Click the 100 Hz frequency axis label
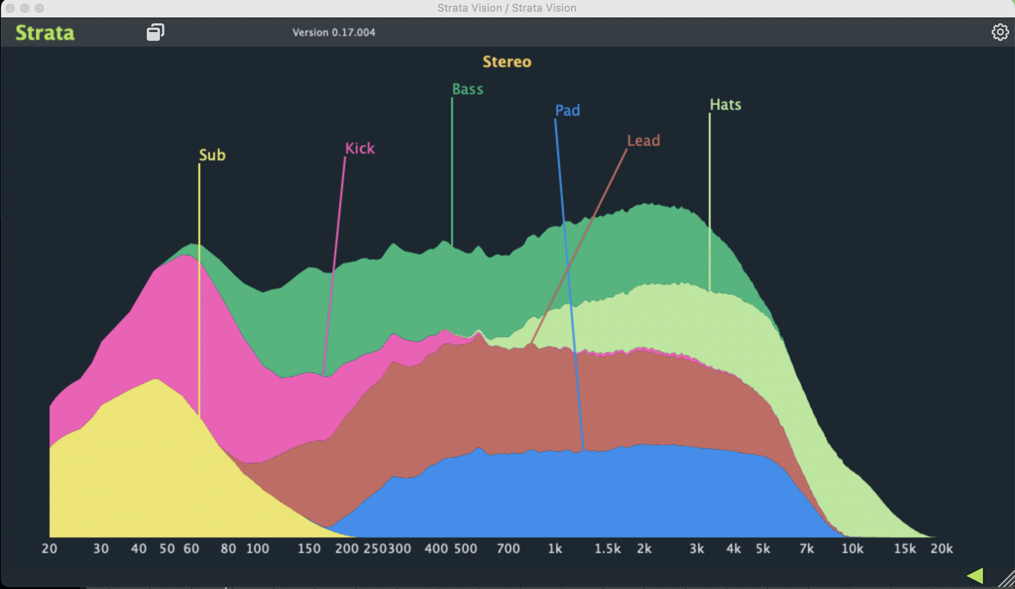The height and width of the screenshot is (589, 1015). click(257, 549)
